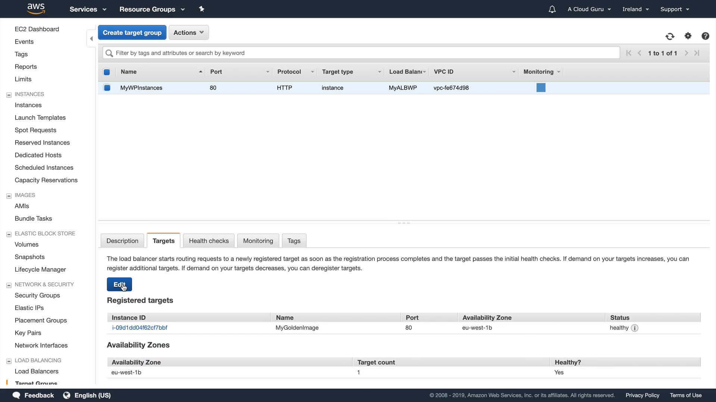Toggle the select-all header checkbox
This screenshot has height=402, width=716.
(x=107, y=72)
